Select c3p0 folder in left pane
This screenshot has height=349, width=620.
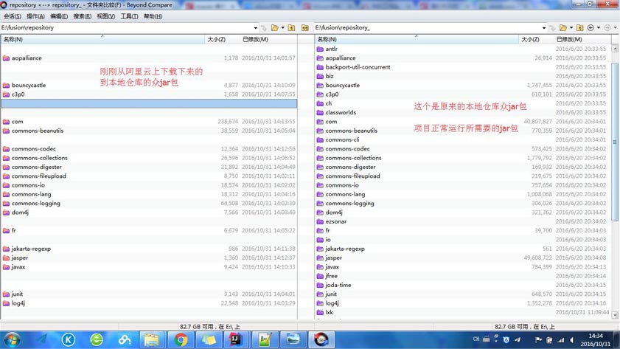pos(18,94)
